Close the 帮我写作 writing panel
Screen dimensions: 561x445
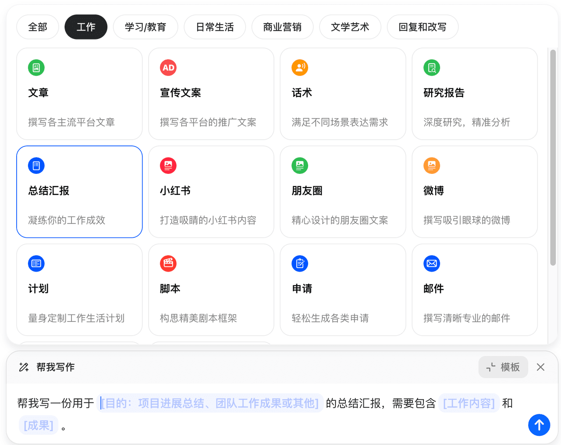click(x=541, y=367)
